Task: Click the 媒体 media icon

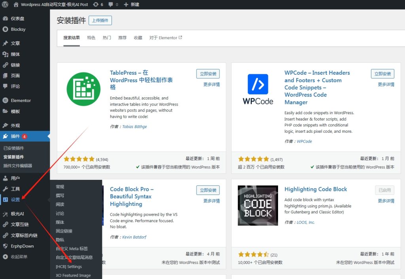Action: click(5, 54)
